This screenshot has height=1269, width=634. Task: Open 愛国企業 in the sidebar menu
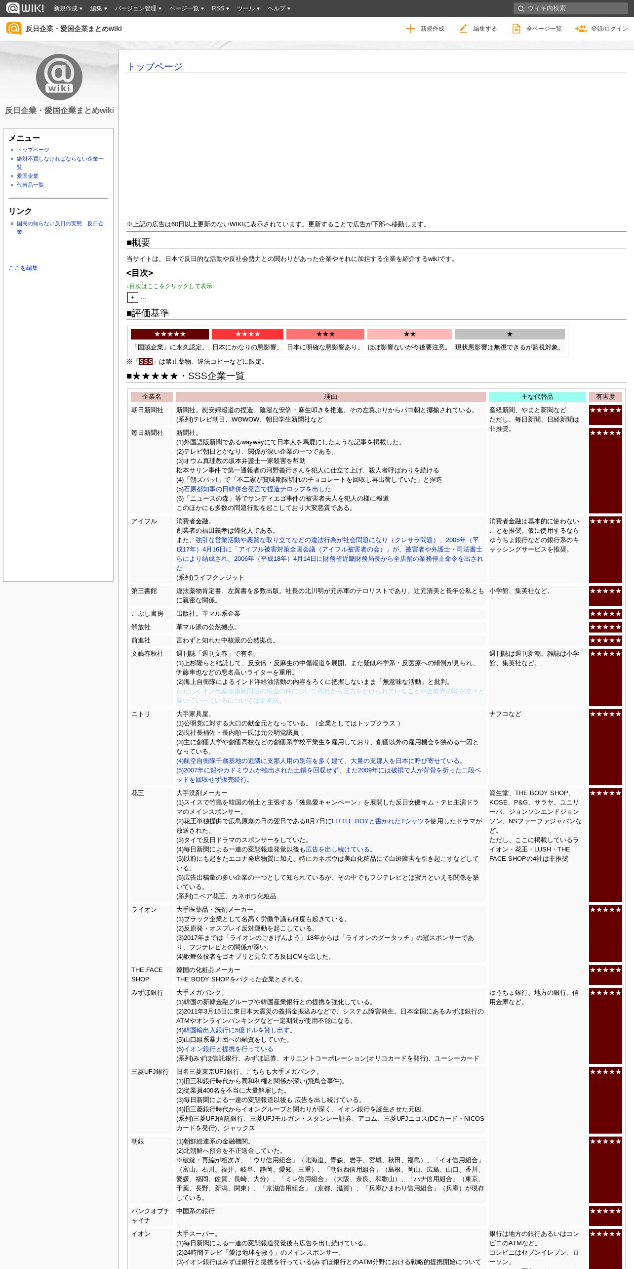click(27, 176)
